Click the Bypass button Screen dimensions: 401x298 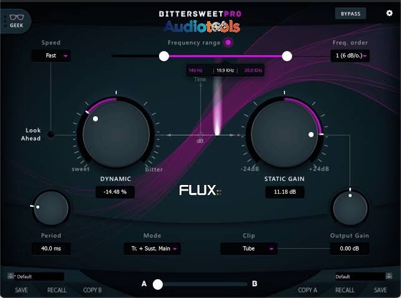(x=350, y=14)
